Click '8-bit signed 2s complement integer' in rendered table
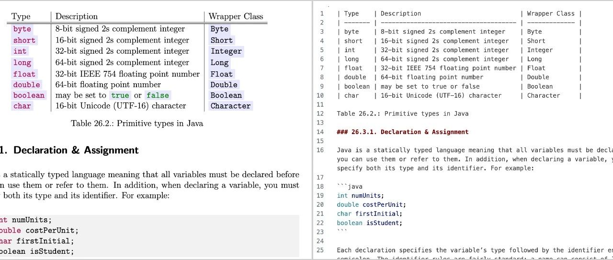Viewport: 613px width, 260px height. (x=120, y=29)
